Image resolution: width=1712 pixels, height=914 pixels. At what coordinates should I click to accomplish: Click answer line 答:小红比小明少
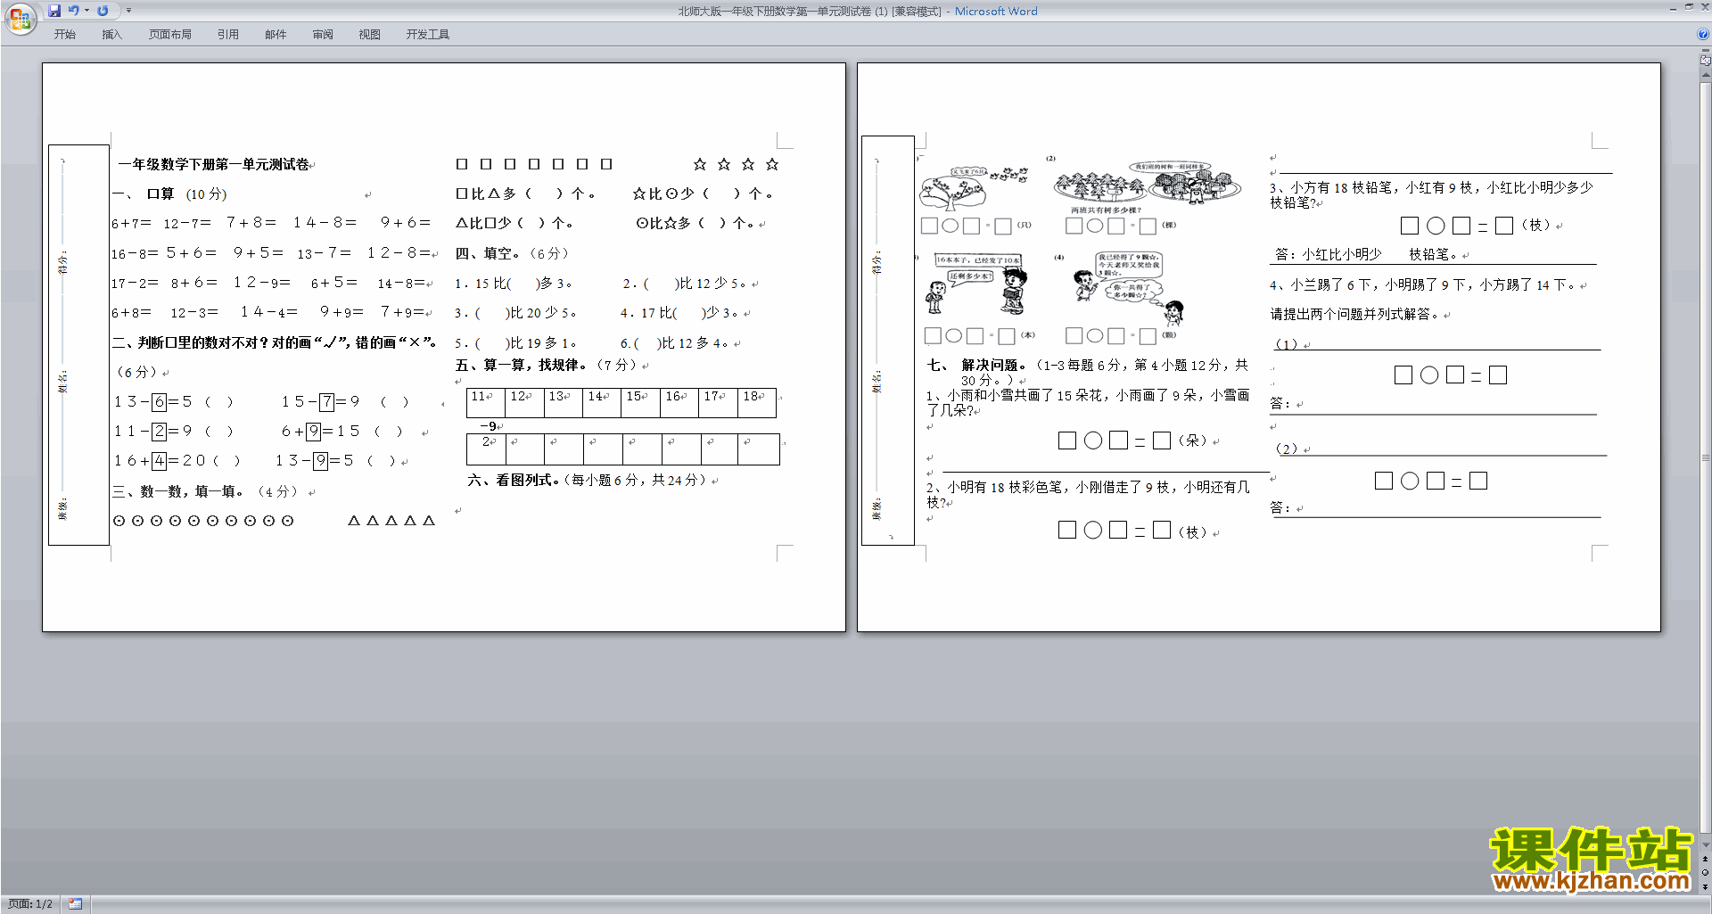[x=1370, y=254]
